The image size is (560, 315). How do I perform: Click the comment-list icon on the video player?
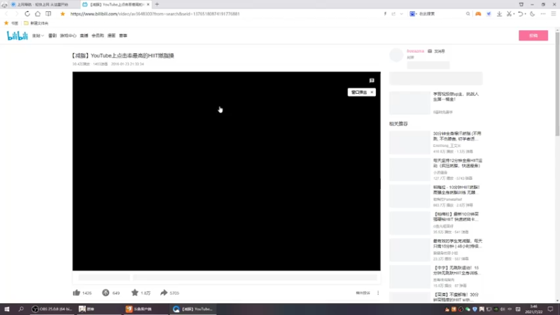(372, 80)
